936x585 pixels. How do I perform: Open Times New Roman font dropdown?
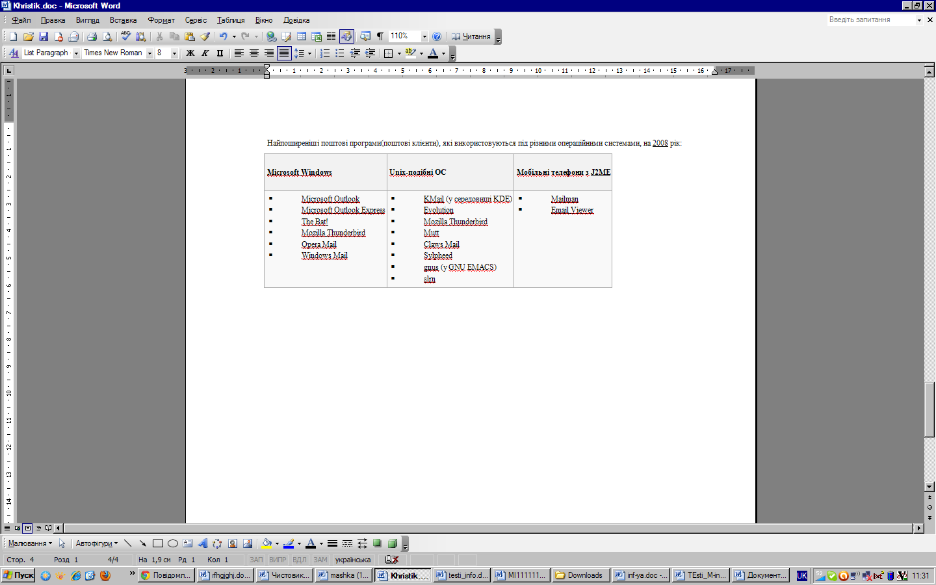149,53
